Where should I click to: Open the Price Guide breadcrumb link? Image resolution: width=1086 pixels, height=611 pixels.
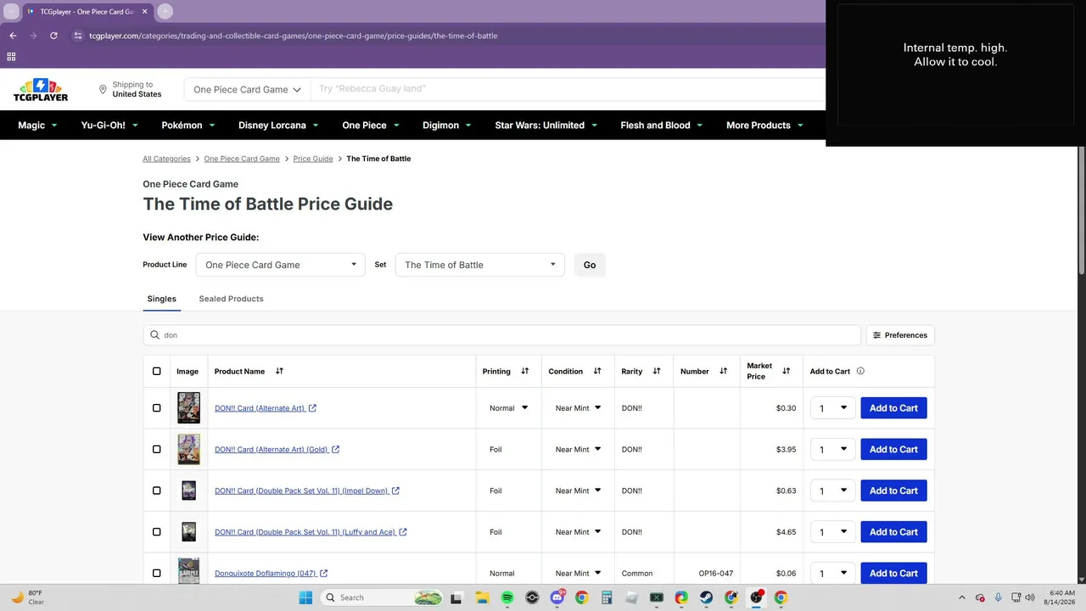313,159
